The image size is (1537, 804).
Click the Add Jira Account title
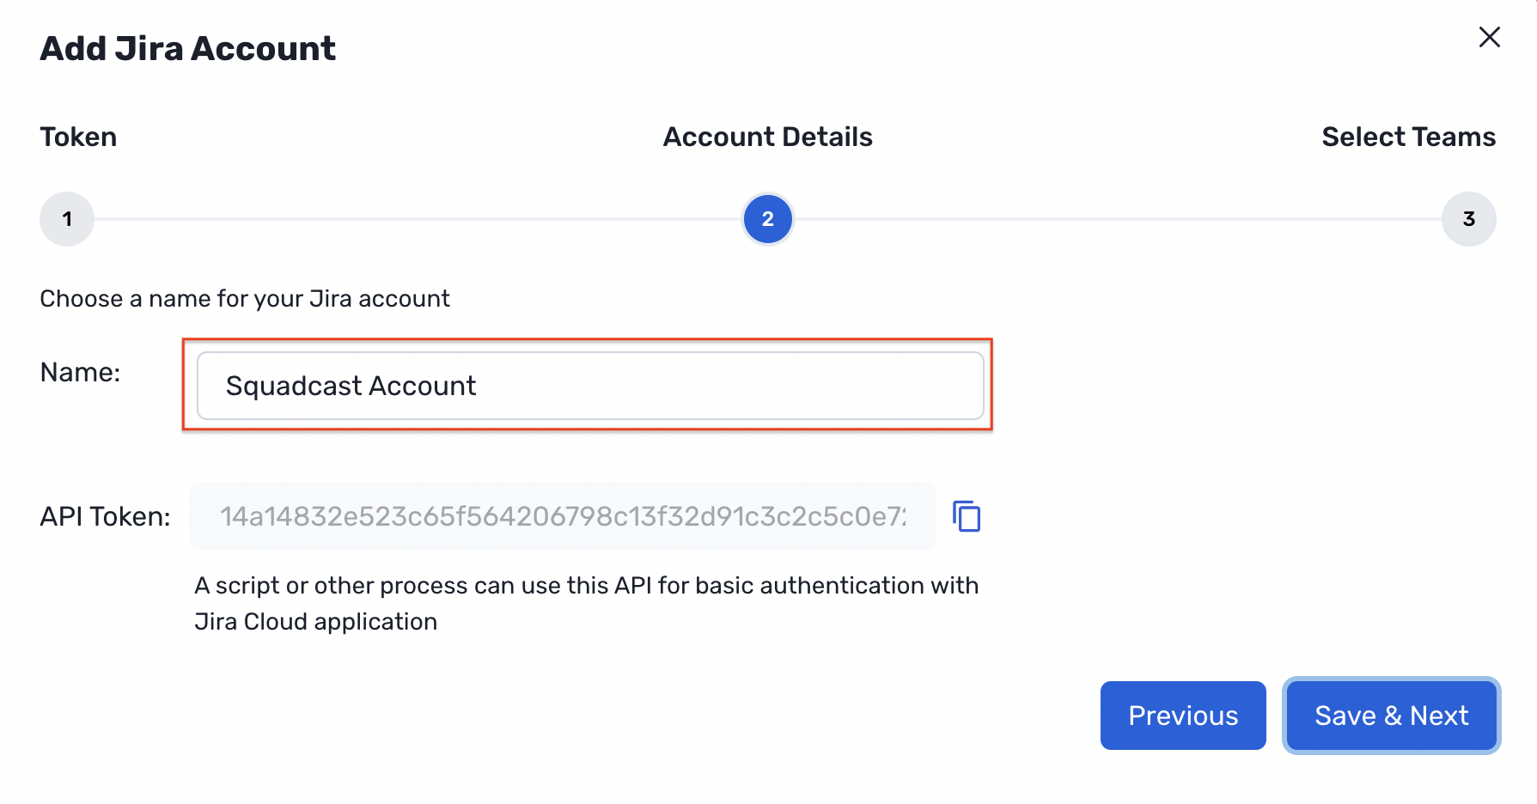[x=187, y=48]
